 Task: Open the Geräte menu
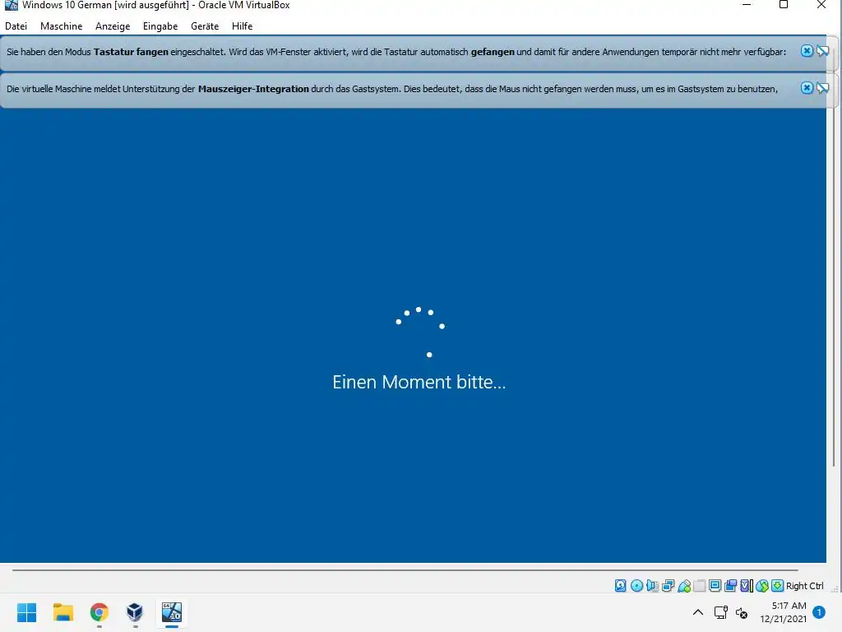(205, 26)
